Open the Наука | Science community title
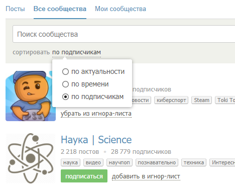Viewport: 235px width, 190px height. point(96,140)
